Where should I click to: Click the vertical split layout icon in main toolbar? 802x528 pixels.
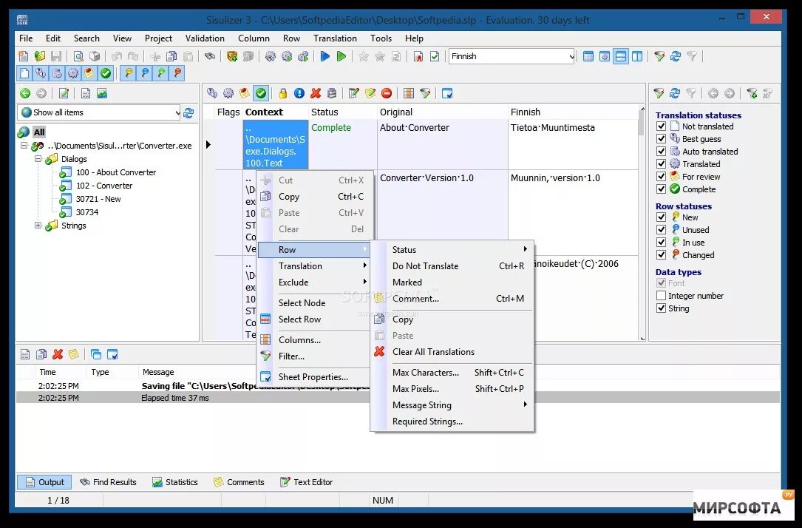(636, 56)
